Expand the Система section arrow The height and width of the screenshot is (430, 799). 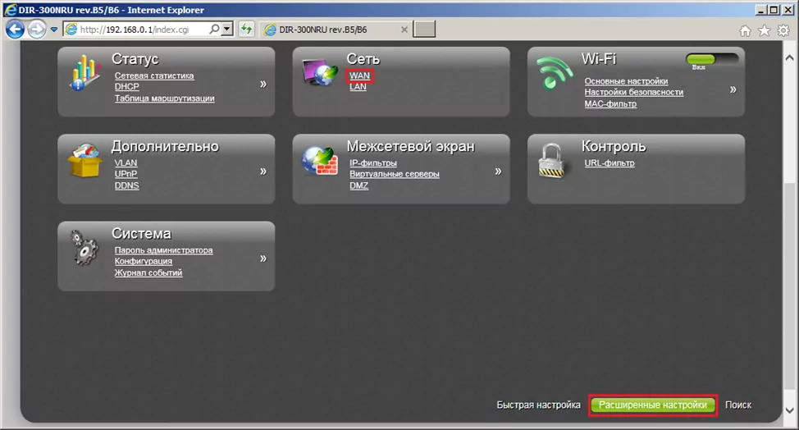click(263, 258)
